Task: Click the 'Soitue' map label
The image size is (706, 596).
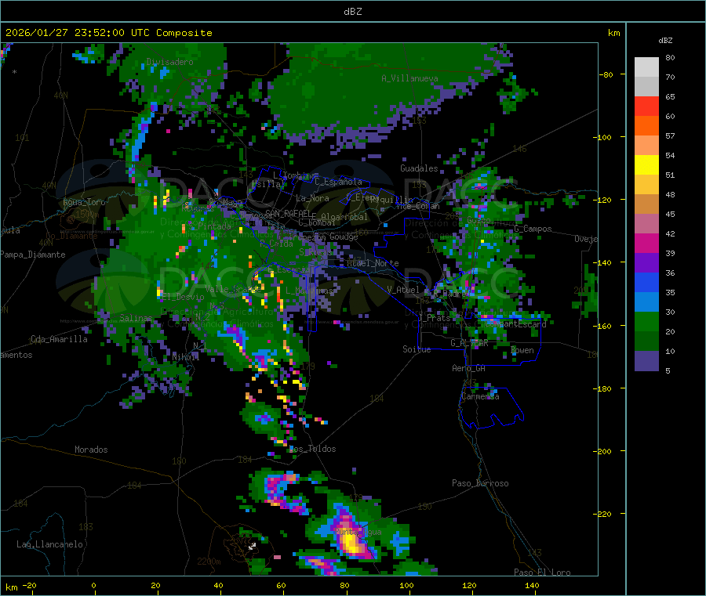Action: click(x=417, y=349)
